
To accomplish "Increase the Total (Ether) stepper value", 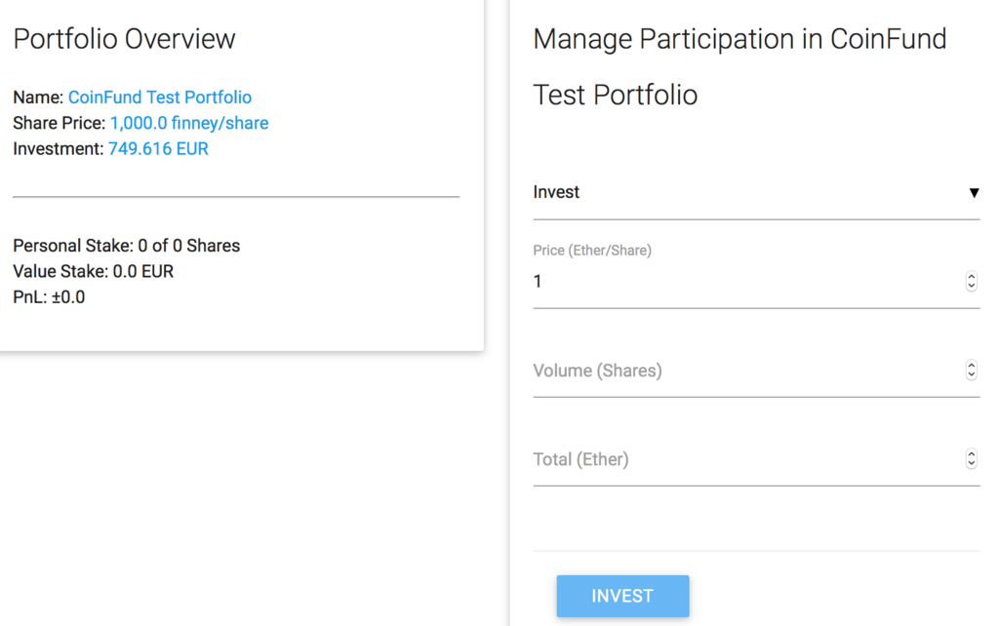I will tap(971, 454).
